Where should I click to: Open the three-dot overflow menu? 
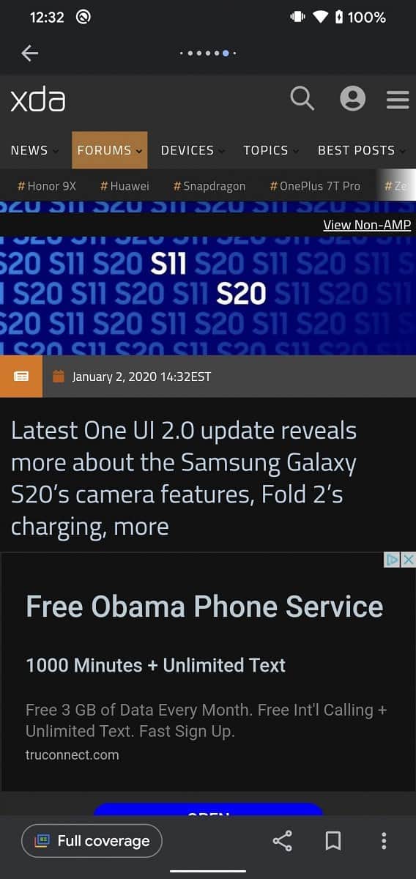[384, 840]
